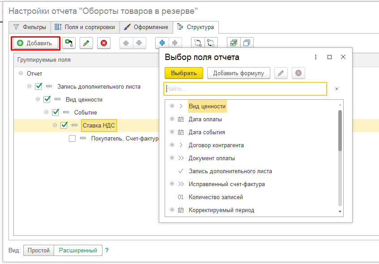Click the Найти search field
This screenshot has width=379, height=264.
click(245, 89)
